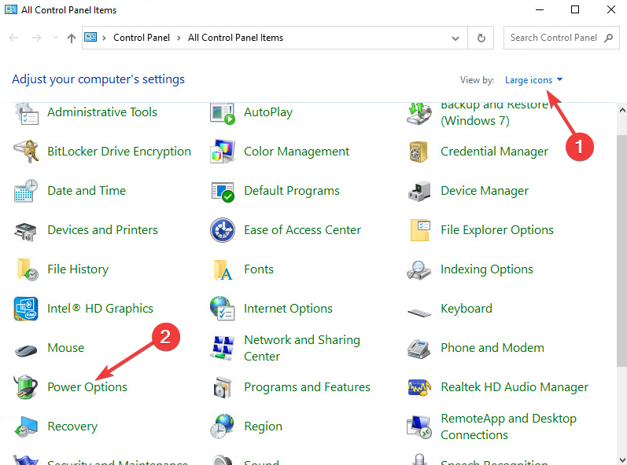Open the Devices and Printers icon
Screen dimensions: 627x465
[x=26, y=231]
